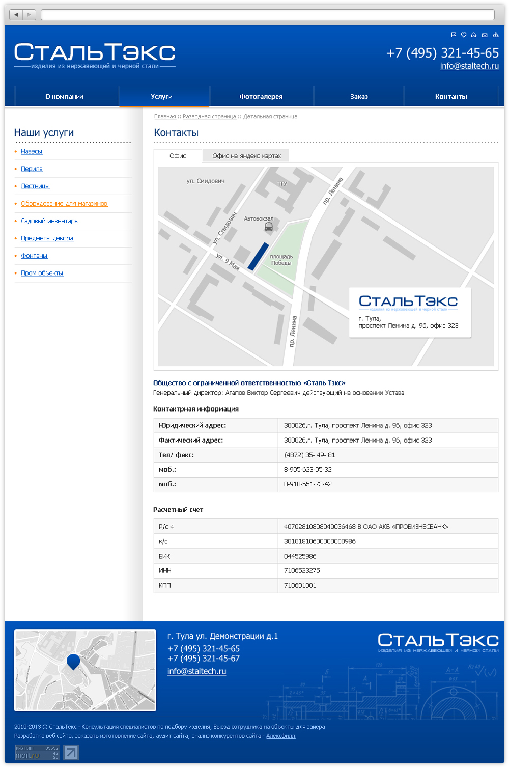The width and height of the screenshot is (509, 768).
Task: Click the СтальТэкс address card on map
Action: 410,313
